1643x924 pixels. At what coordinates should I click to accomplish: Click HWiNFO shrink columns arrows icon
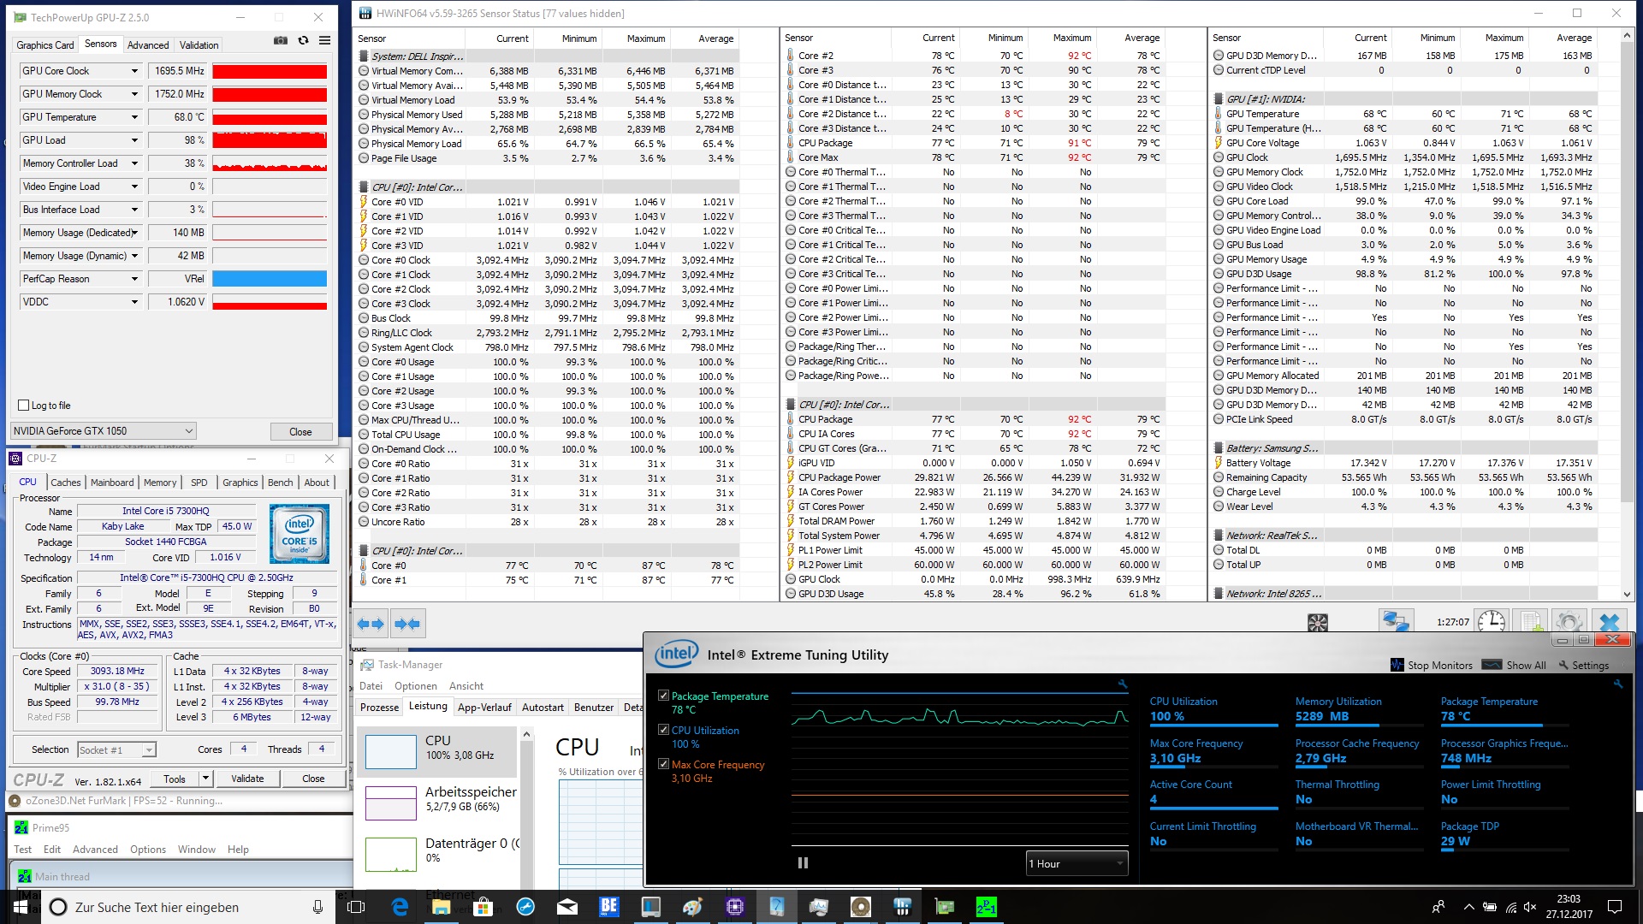408,624
